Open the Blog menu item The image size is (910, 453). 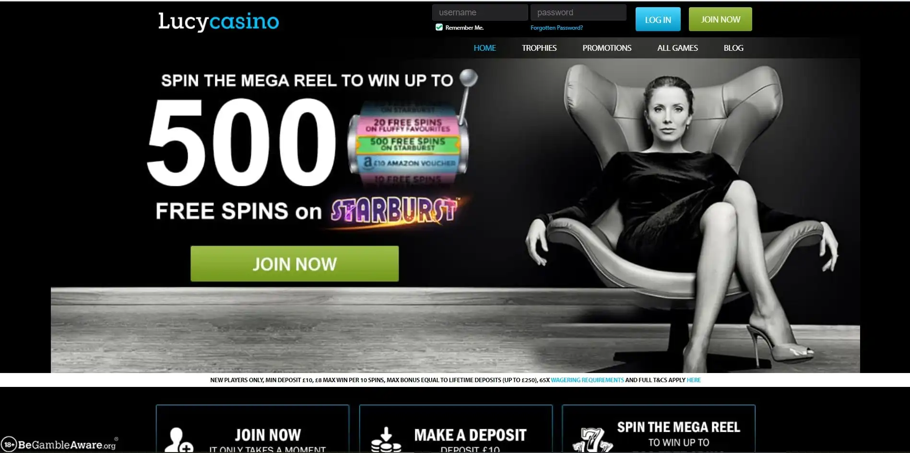click(x=733, y=48)
